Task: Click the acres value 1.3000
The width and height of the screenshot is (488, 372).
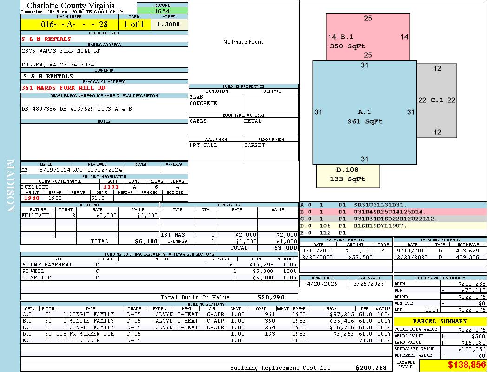Action: point(168,24)
